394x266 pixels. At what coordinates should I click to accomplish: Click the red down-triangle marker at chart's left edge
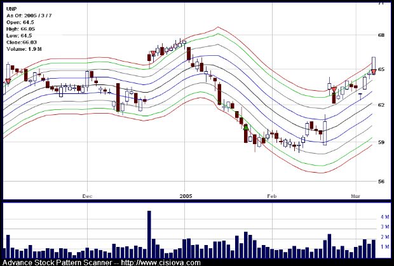[x=8, y=81]
